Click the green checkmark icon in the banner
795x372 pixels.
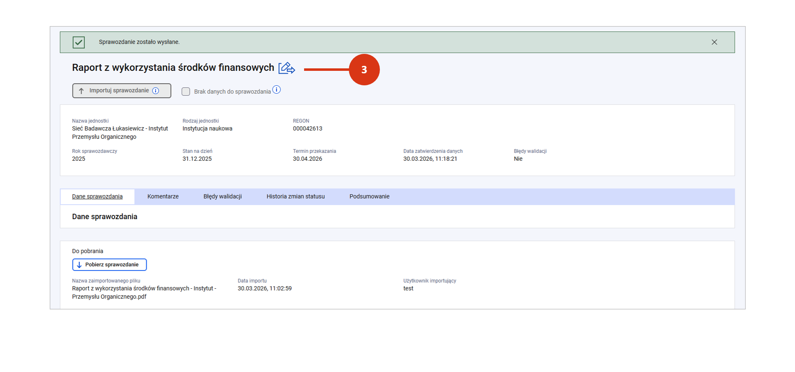click(79, 42)
